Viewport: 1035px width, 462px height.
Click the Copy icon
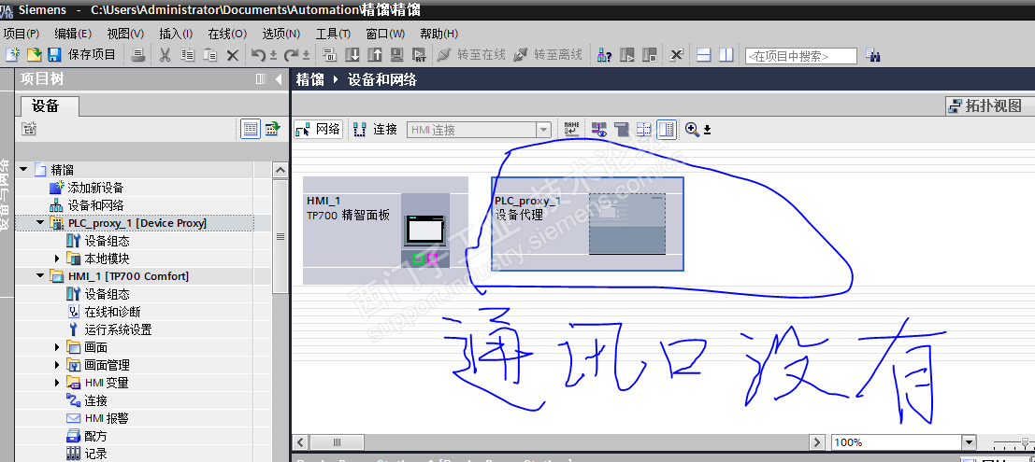tap(188, 55)
